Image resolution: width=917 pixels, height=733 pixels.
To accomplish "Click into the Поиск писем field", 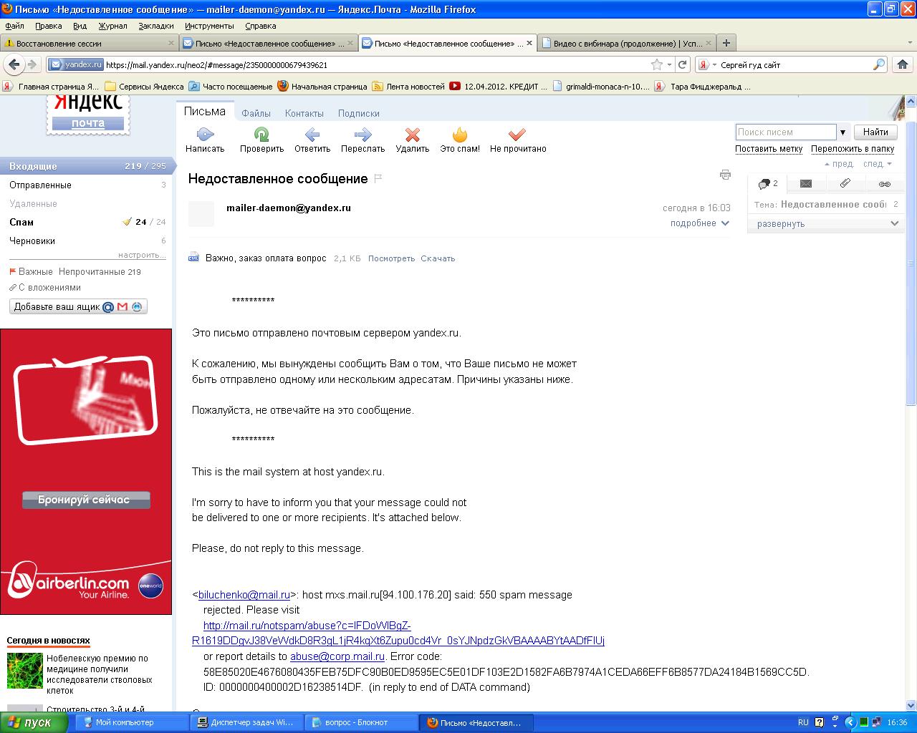I will tap(786, 132).
